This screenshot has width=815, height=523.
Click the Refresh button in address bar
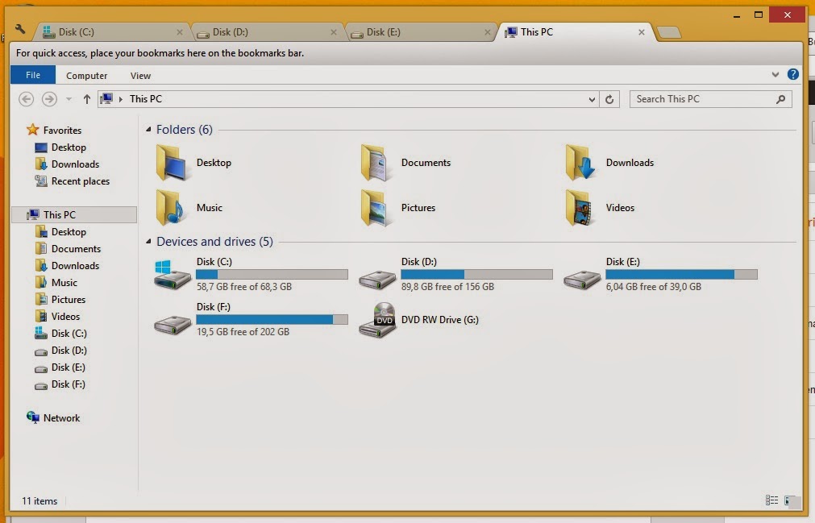609,99
